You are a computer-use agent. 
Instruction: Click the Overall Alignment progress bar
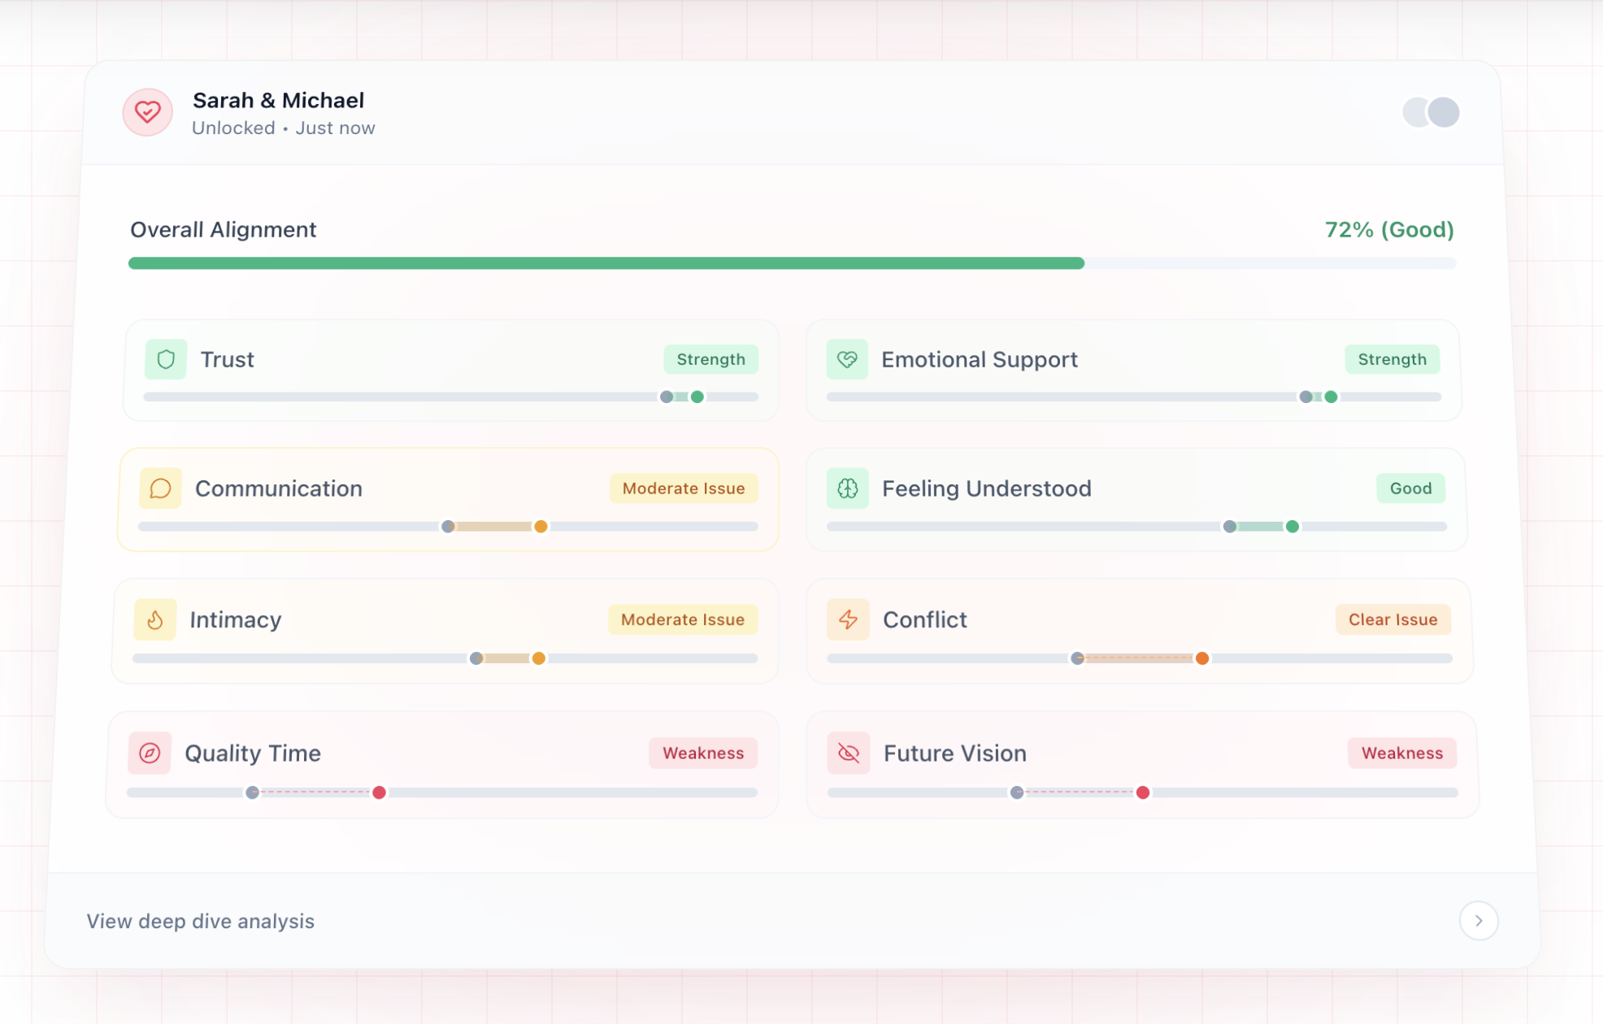point(792,263)
